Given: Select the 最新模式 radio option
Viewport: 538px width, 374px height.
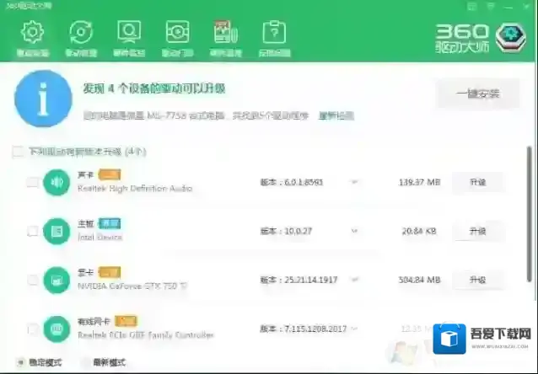Looking at the screenshot, I should 86,363.
